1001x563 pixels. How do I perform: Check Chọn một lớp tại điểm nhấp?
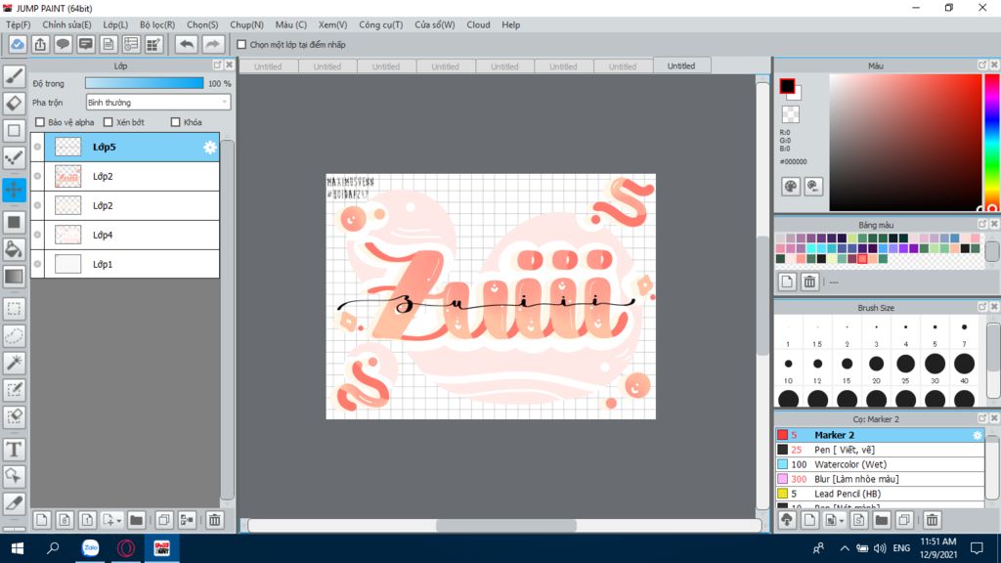pyautogui.click(x=241, y=45)
